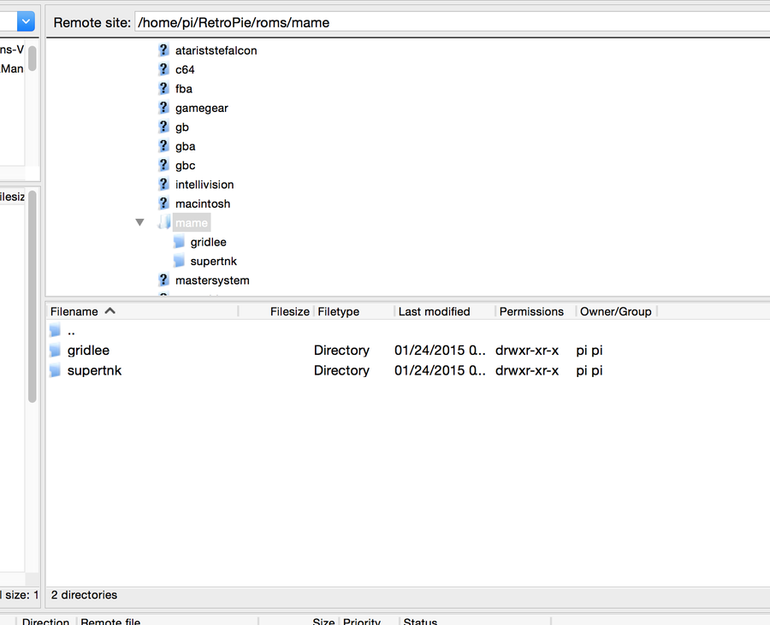The width and height of the screenshot is (770, 625).
Task: Open the local site path dropdown
Action: click(25, 21)
